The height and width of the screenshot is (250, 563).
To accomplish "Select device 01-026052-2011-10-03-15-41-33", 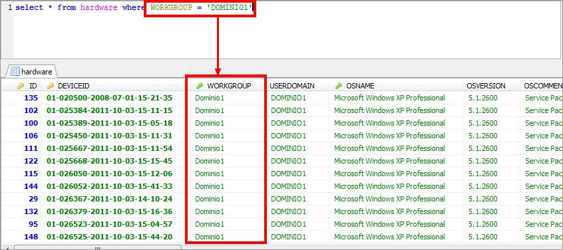I will click(110, 186).
